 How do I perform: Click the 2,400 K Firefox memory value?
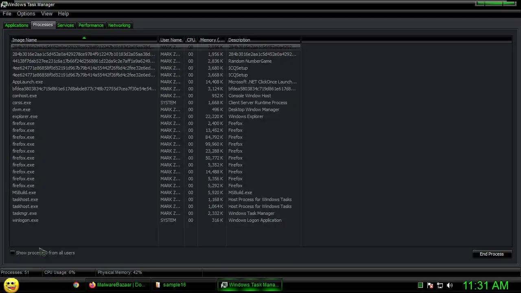tap(215, 123)
